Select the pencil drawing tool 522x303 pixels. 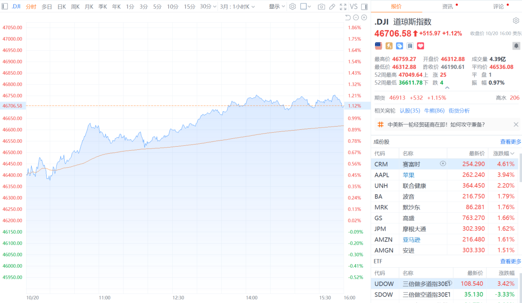tap(332, 7)
